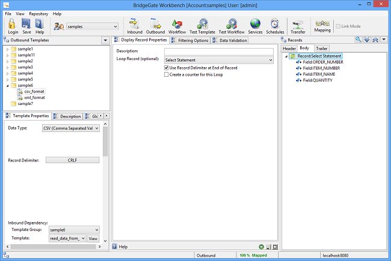The image size is (391, 261).
Task: Open the Services globe icon
Action: (x=255, y=23)
